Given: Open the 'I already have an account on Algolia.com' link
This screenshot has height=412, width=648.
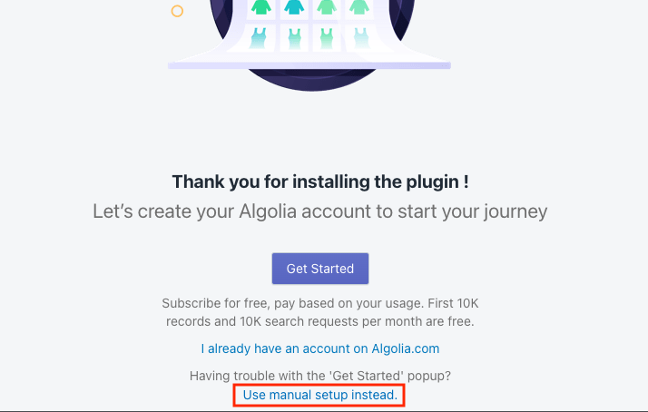Looking at the screenshot, I should click(319, 348).
